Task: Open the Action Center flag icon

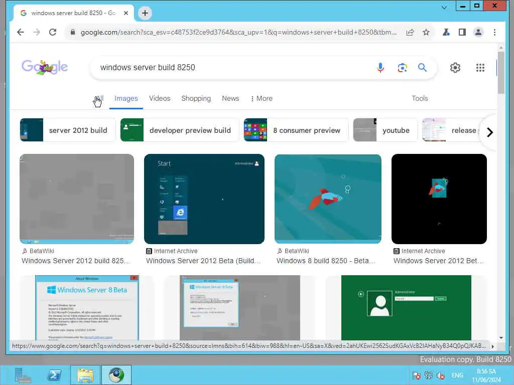Action: tap(417, 375)
